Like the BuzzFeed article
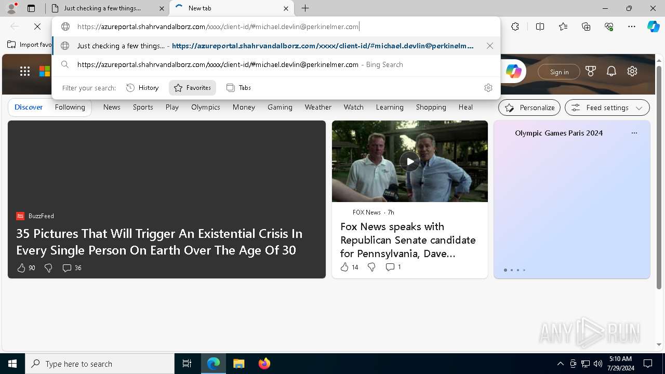This screenshot has height=374, width=665. coord(26,268)
